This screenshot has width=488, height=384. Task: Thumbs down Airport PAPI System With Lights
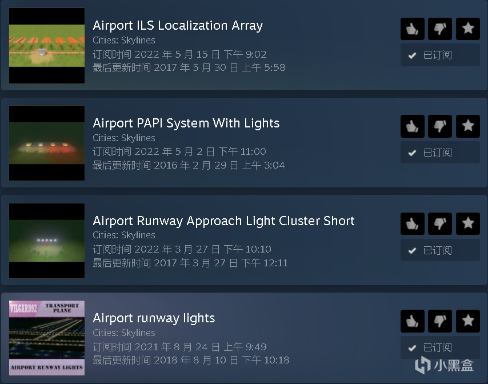[x=440, y=126]
